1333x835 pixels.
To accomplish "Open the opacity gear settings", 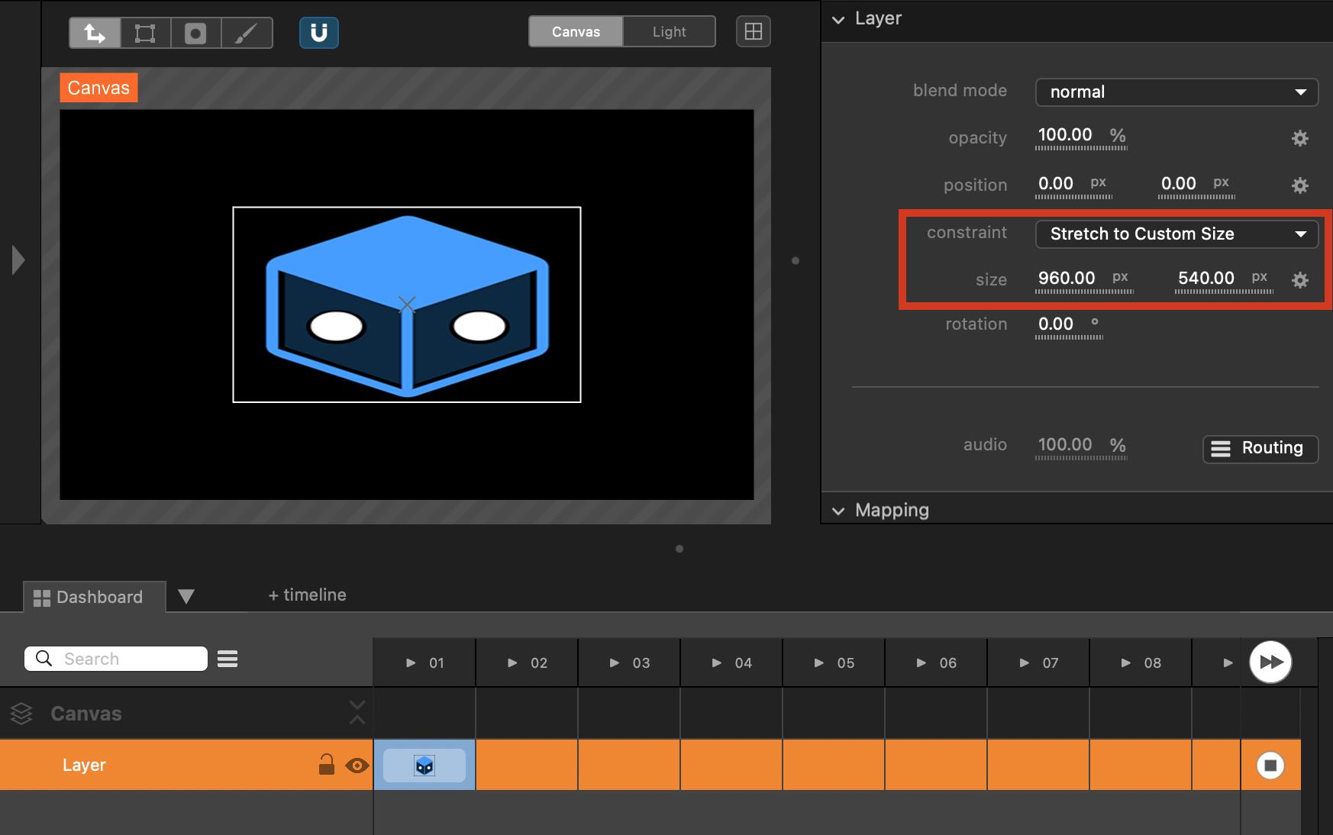I will [1299, 138].
